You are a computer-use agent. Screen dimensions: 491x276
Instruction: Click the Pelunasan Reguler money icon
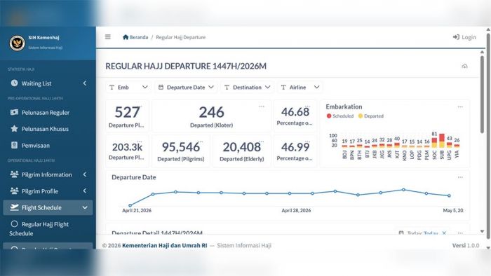pos(14,112)
